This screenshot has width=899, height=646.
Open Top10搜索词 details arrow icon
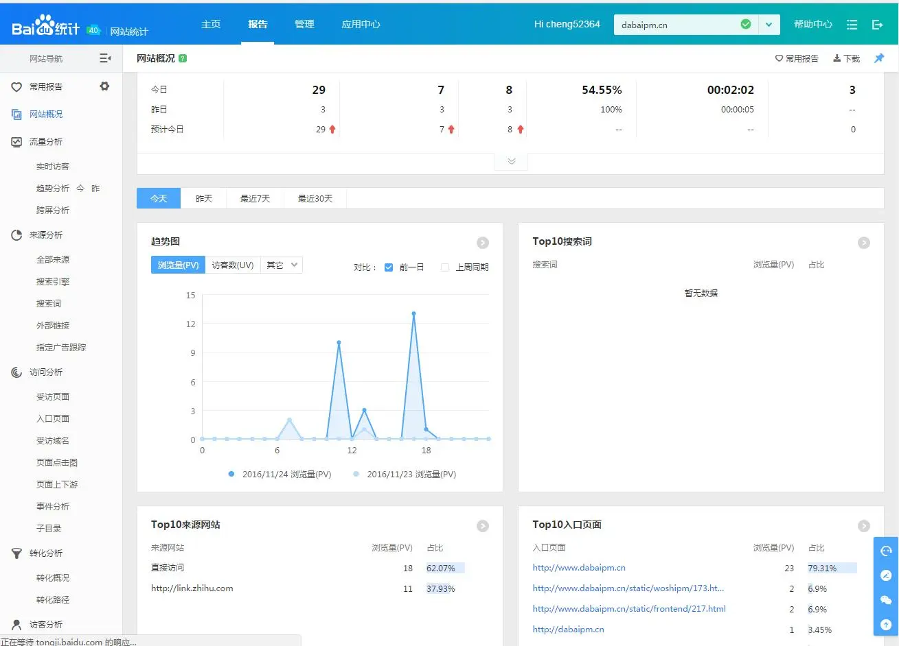coord(864,243)
